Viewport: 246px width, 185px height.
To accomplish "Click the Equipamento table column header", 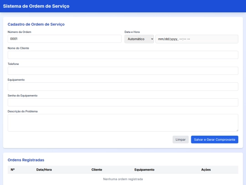I will click(x=144, y=169).
